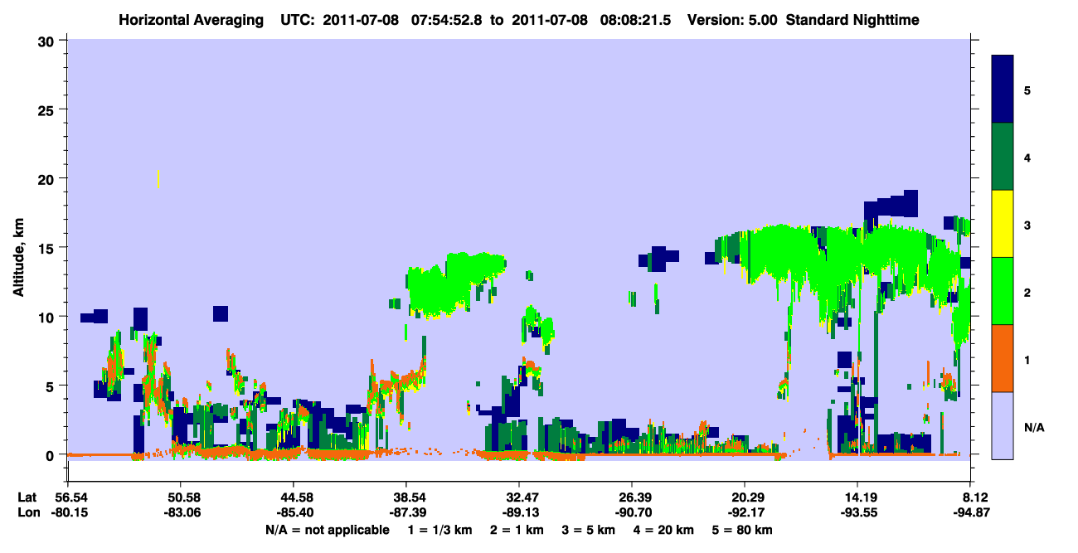Click the small yellow streak near 20 km altitude
The image size is (1078, 553).
(x=158, y=178)
